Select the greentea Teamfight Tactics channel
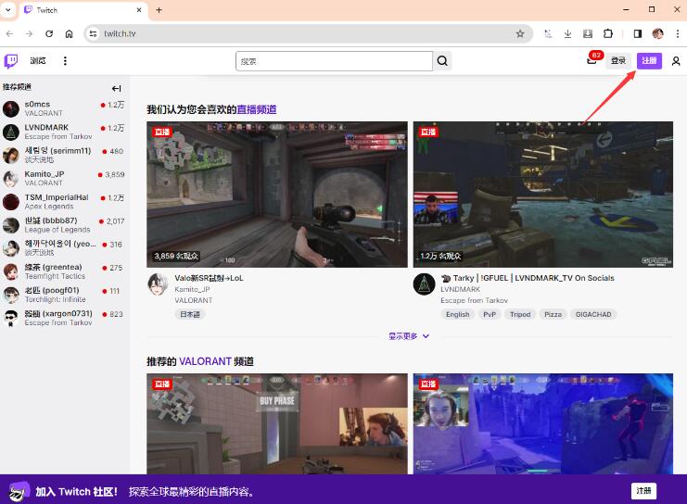687x504 pixels. tap(64, 271)
